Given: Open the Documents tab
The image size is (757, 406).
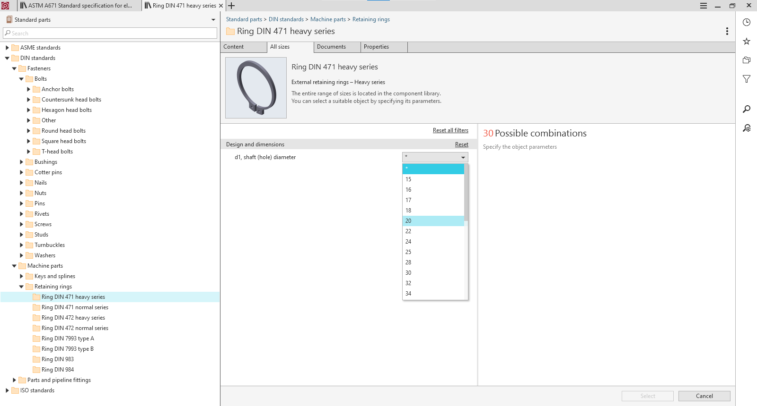Looking at the screenshot, I should pyautogui.click(x=337, y=47).
